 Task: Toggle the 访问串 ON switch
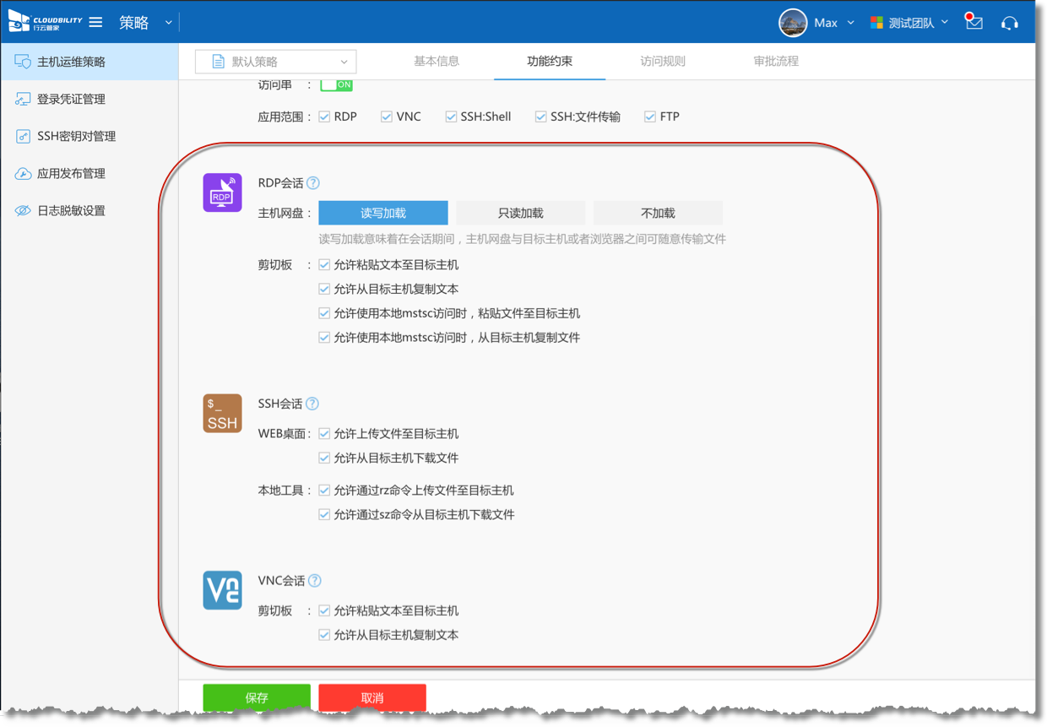pos(336,85)
